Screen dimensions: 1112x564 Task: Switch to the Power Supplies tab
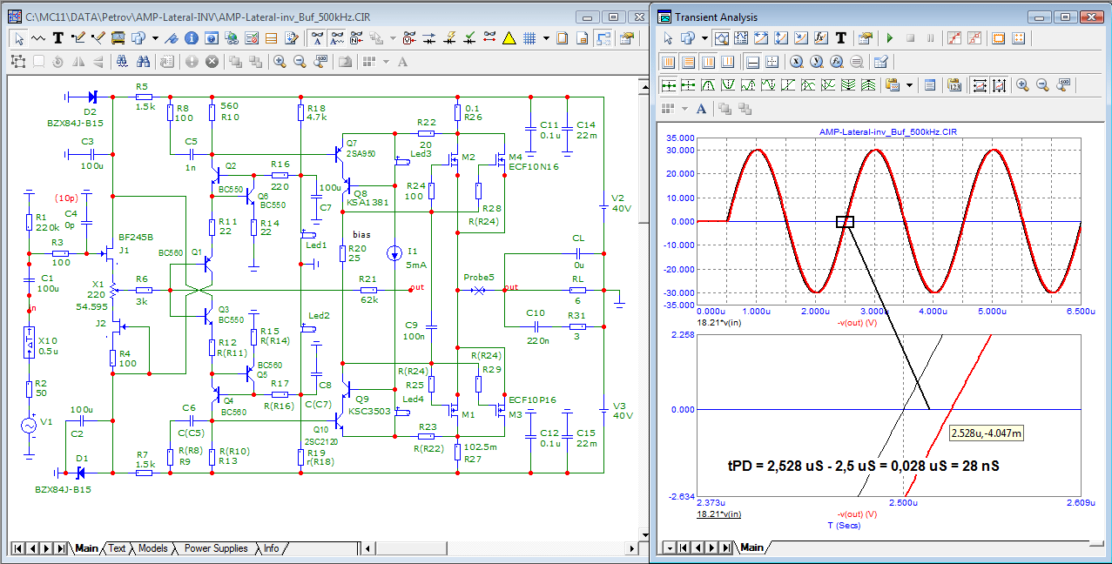[216, 548]
